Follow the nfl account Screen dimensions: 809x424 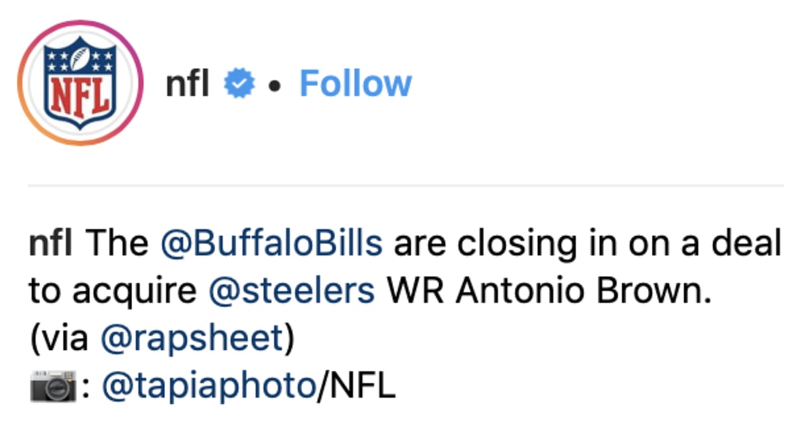pos(355,84)
